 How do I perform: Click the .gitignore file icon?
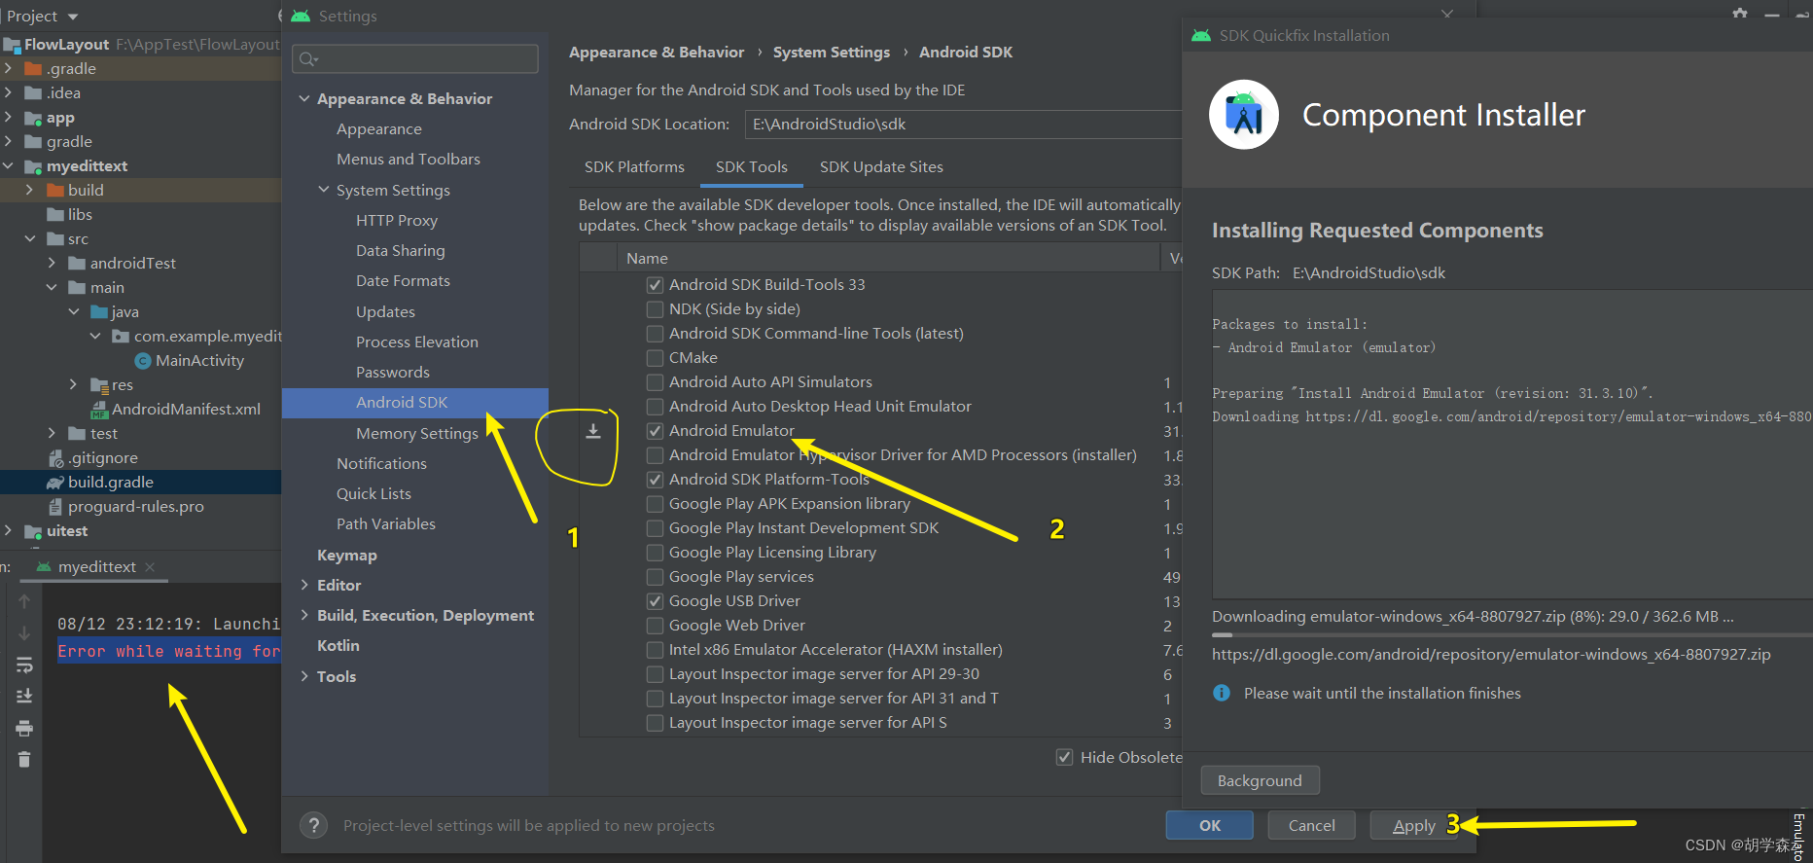[x=55, y=458]
